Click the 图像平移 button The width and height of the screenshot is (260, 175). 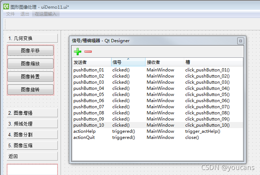(30, 51)
